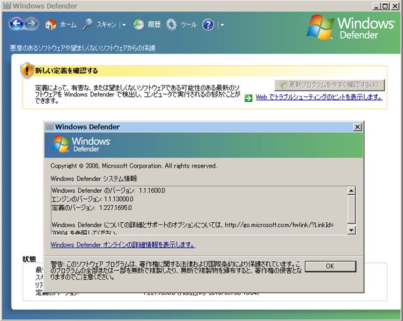Open the ツール (Tools) toolbar item
Screen dimensions: 403x321
pos(189,25)
